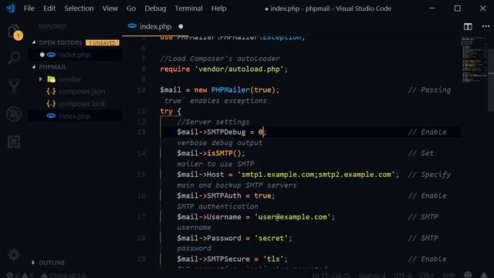
Task: Click the composer.json braces icon
Action: 51,91
